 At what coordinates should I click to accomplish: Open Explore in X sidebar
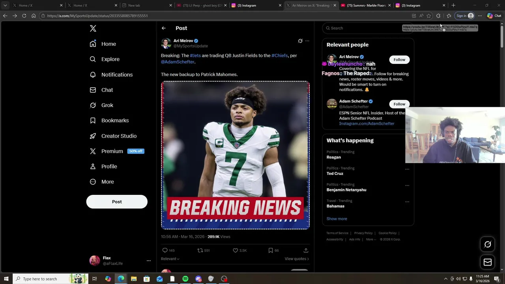pyautogui.click(x=105, y=59)
